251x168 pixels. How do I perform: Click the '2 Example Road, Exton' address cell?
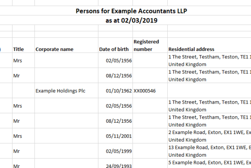point(209,136)
